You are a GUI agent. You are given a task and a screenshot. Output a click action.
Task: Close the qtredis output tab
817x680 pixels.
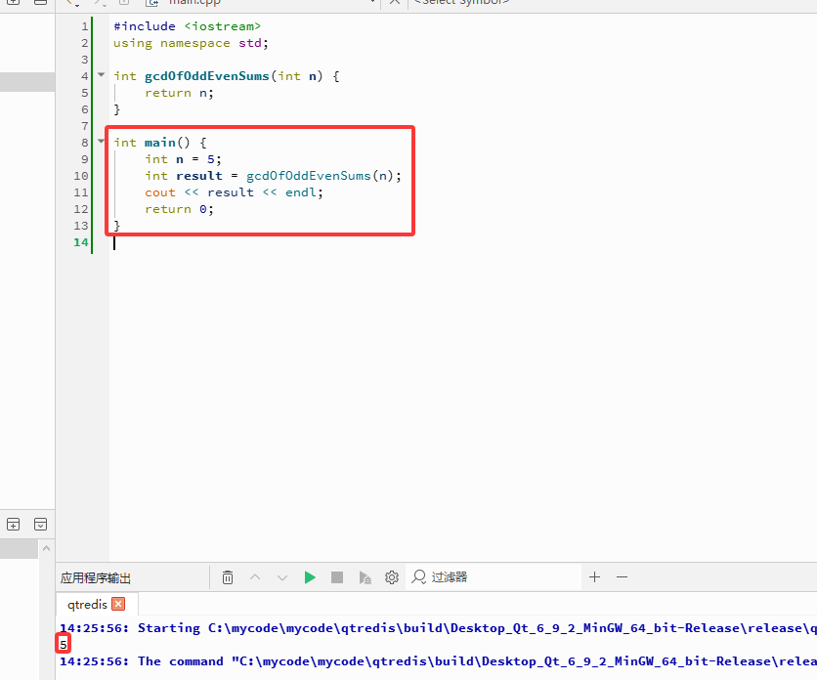tap(119, 604)
